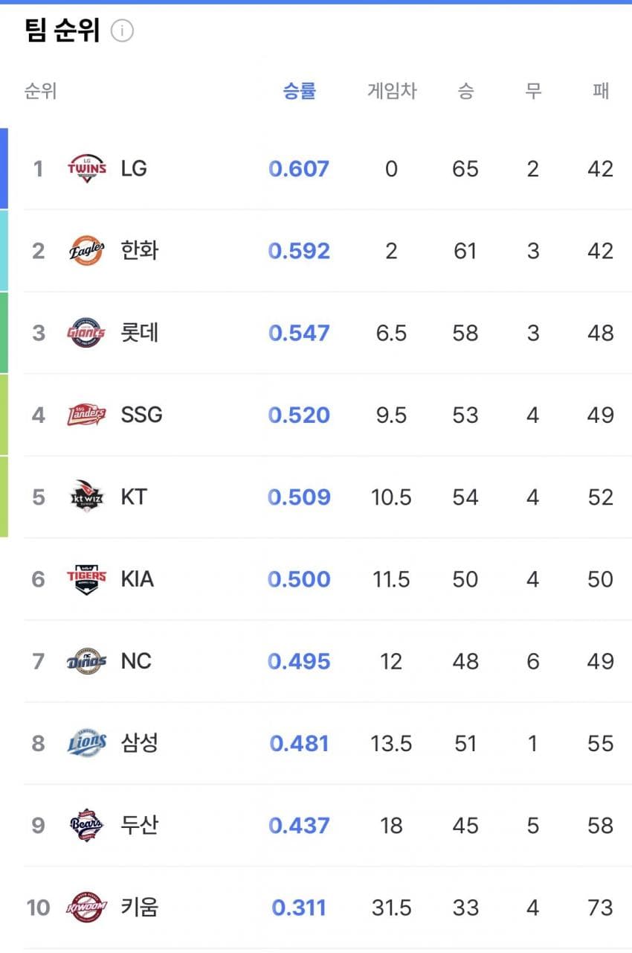Select the 승 column header
The width and height of the screenshot is (632, 953).
pyautogui.click(x=465, y=91)
